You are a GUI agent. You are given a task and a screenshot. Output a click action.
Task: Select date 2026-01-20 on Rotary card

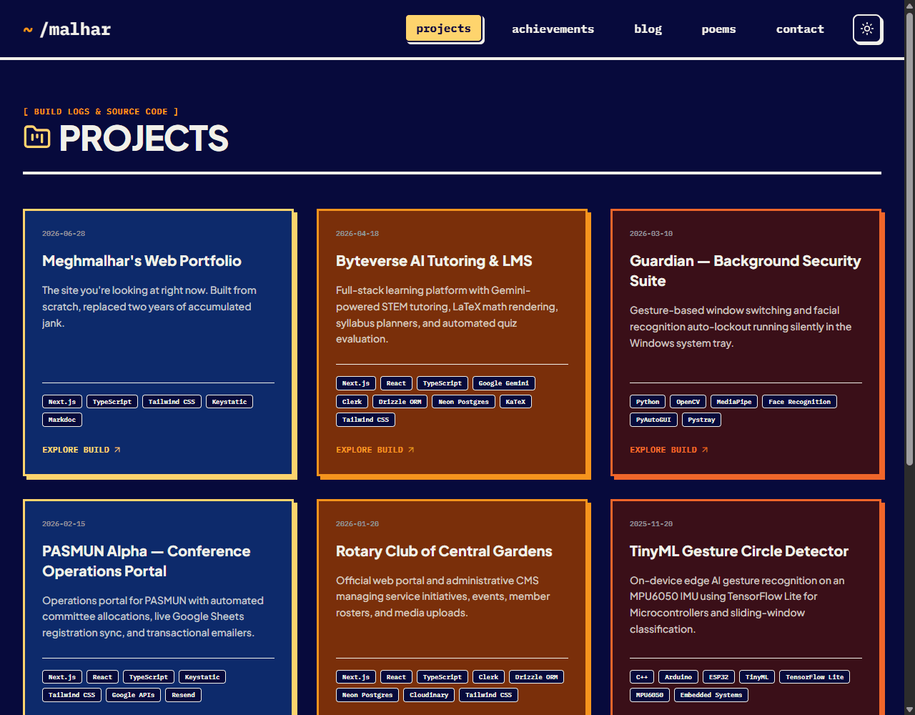357,524
